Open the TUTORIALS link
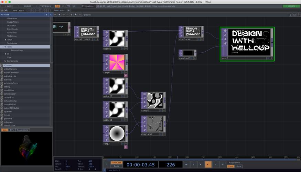The height and width of the screenshot is (172, 301). point(45,6)
